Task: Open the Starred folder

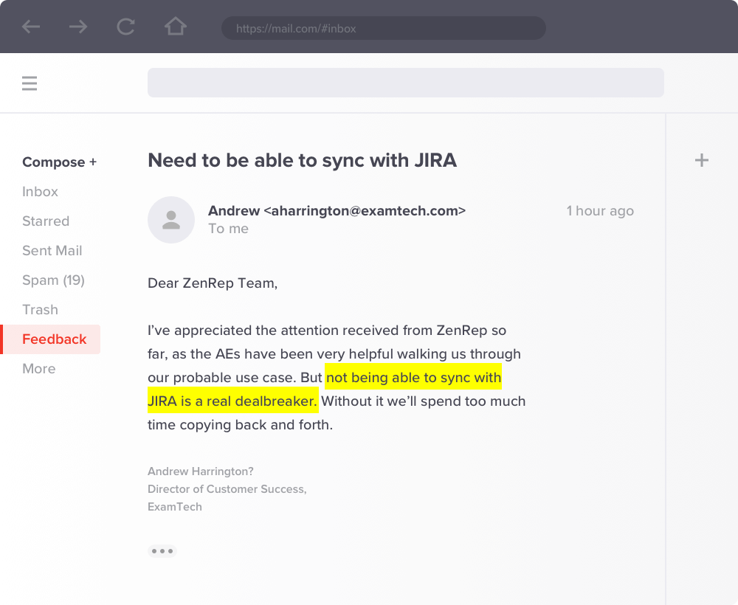Action: click(46, 221)
